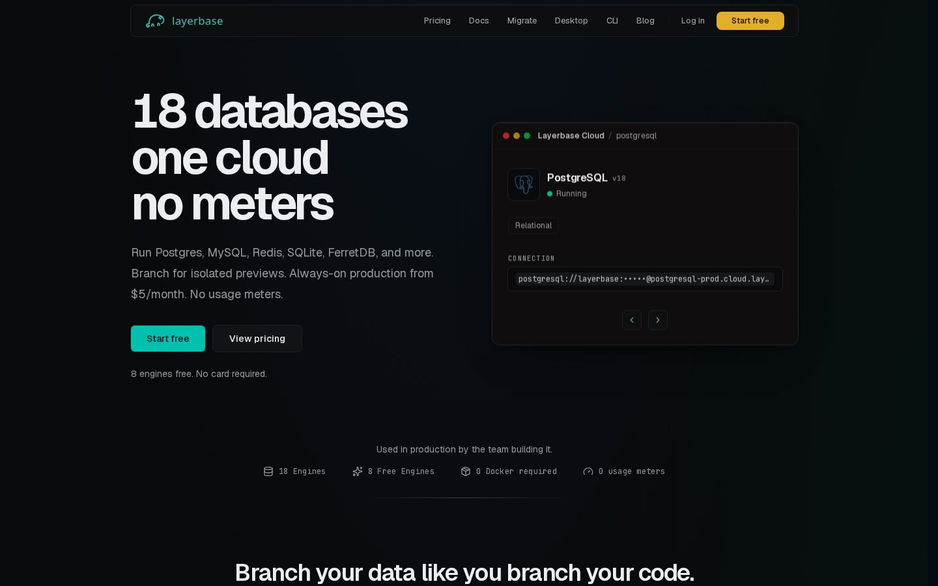Click the Log in link
The image size is (938, 586).
(x=693, y=21)
